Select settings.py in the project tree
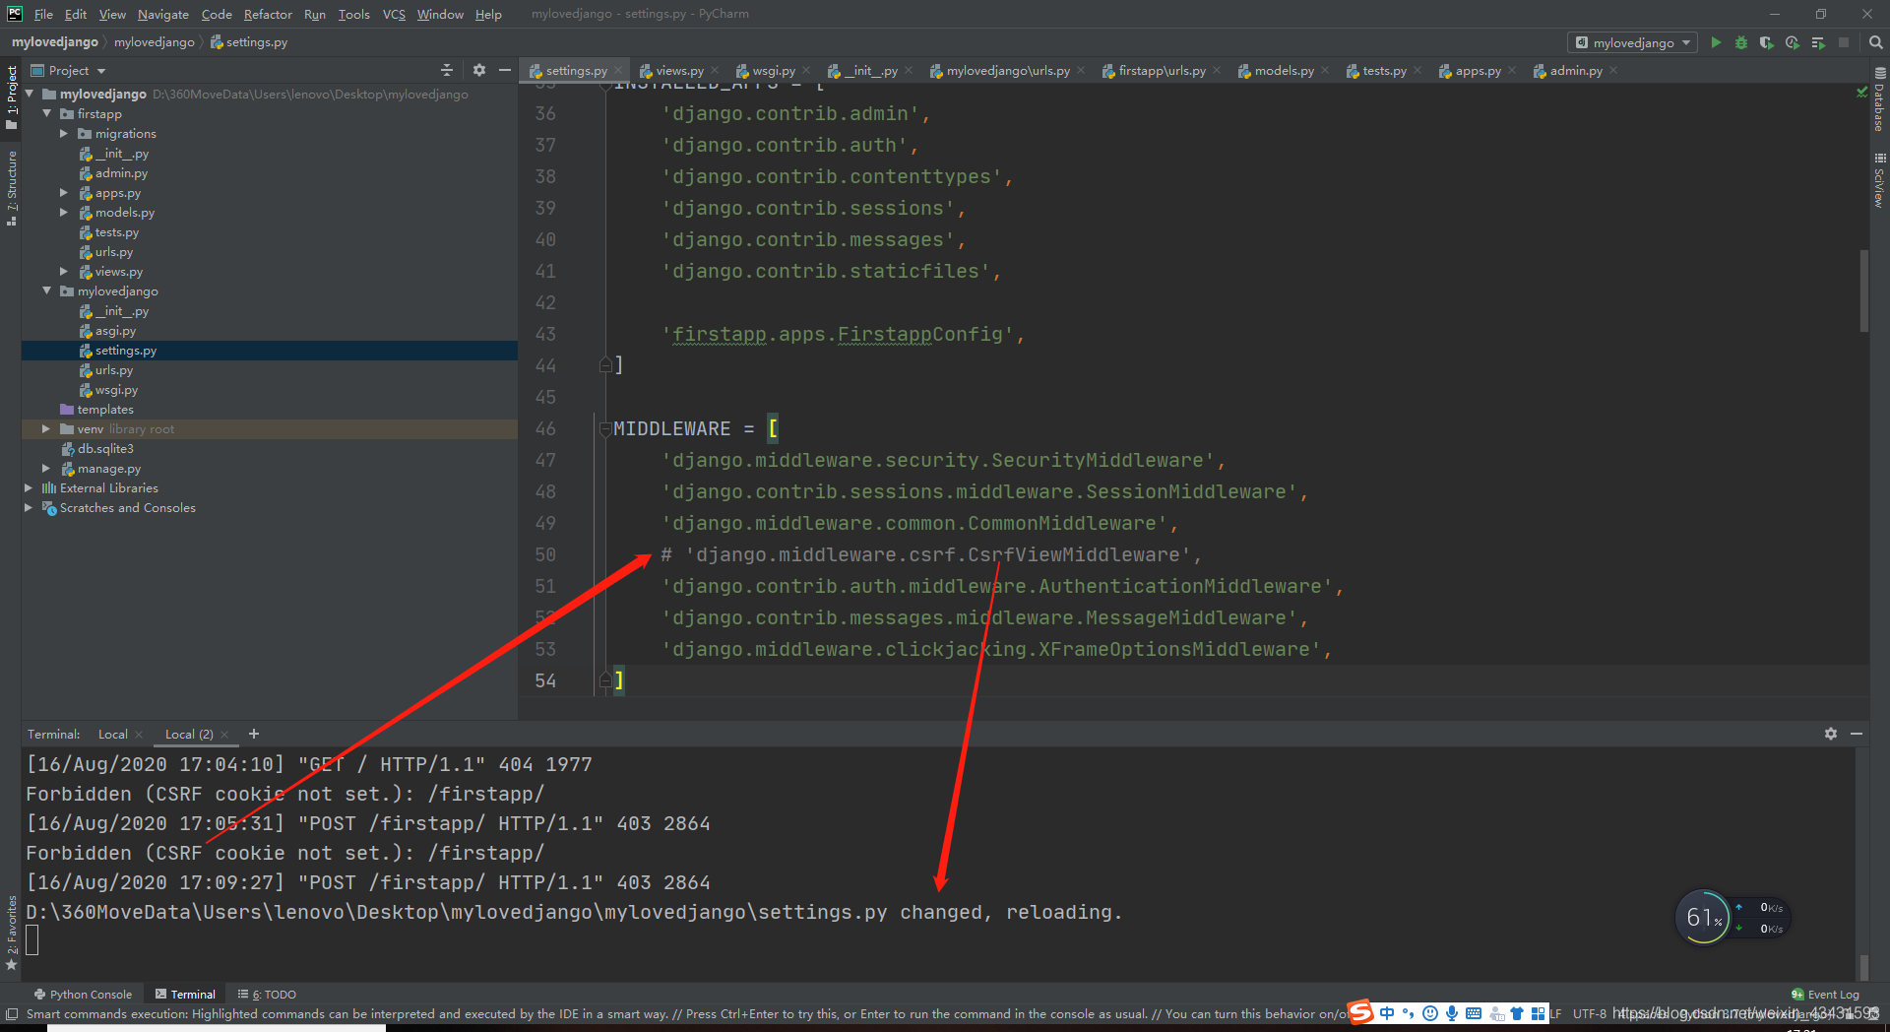The width and height of the screenshot is (1890, 1032). (x=125, y=351)
